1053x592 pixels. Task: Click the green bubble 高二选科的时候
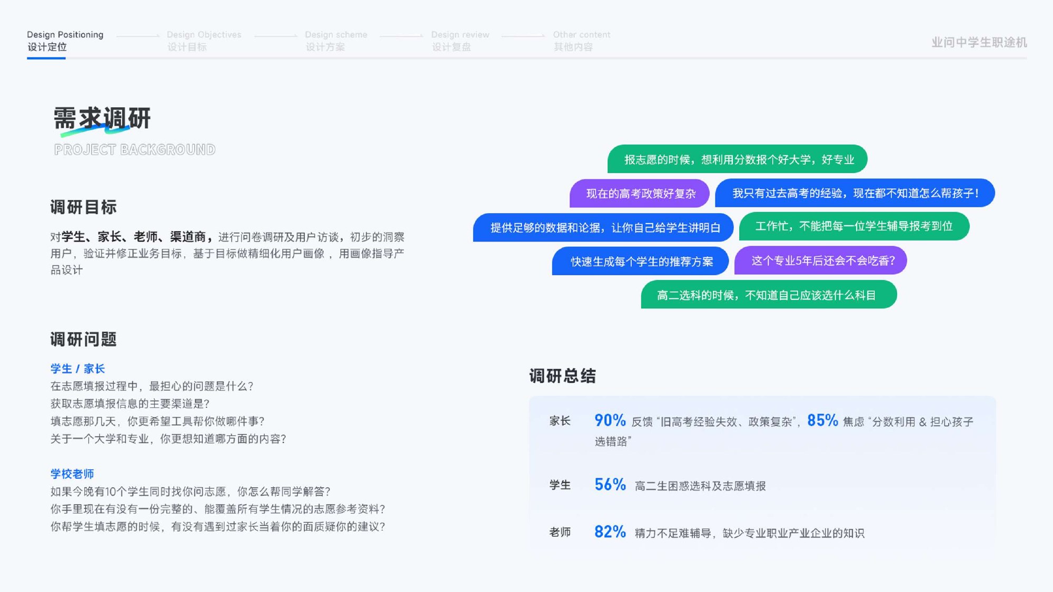[769, 295]
